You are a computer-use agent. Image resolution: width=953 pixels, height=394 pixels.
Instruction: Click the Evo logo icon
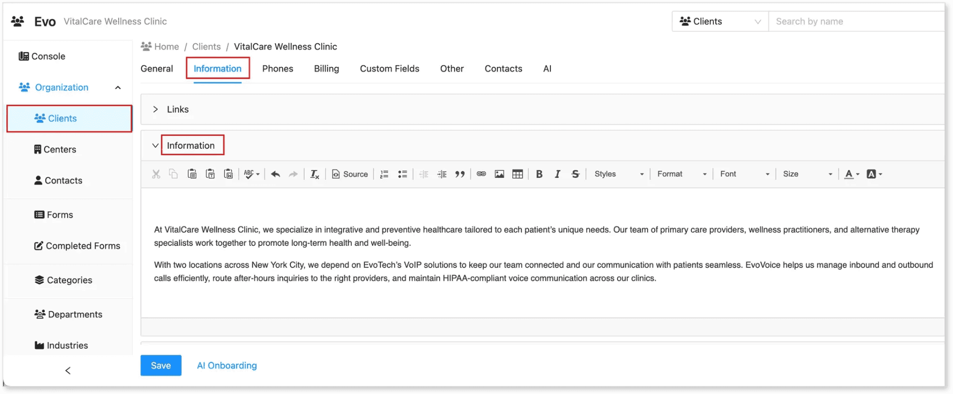pos(18,21)
